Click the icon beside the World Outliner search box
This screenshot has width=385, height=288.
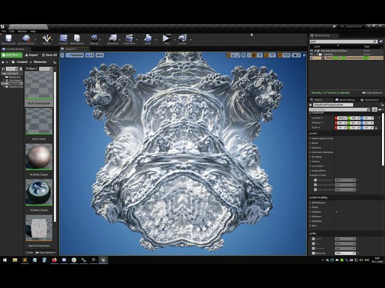[x=381, y=41]
